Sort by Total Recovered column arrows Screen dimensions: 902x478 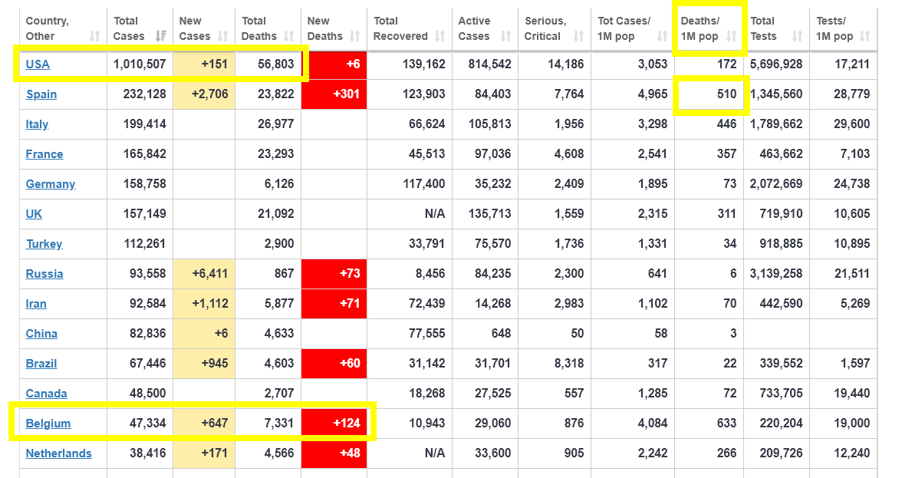[440, 36]
